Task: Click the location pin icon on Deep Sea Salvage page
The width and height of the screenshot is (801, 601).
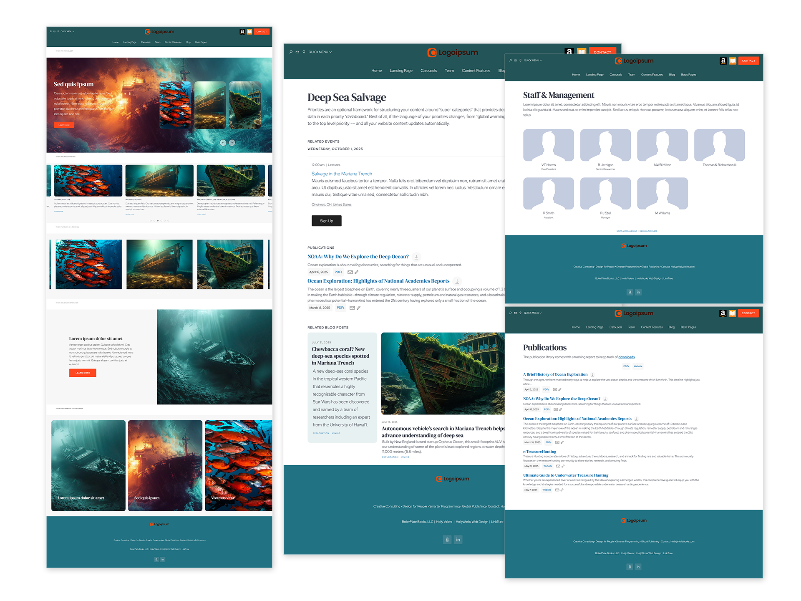Action: 304,52
